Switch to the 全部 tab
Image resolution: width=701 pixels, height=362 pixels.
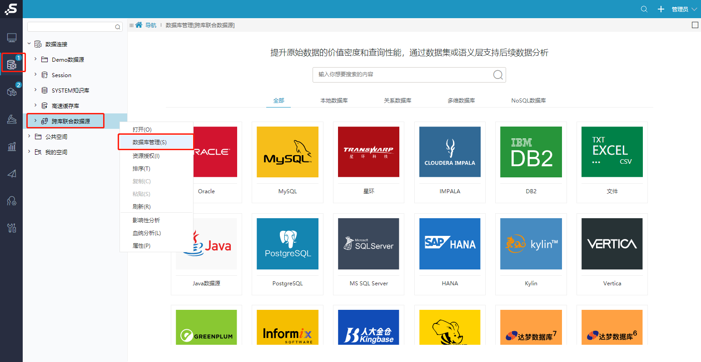point(278,101)
